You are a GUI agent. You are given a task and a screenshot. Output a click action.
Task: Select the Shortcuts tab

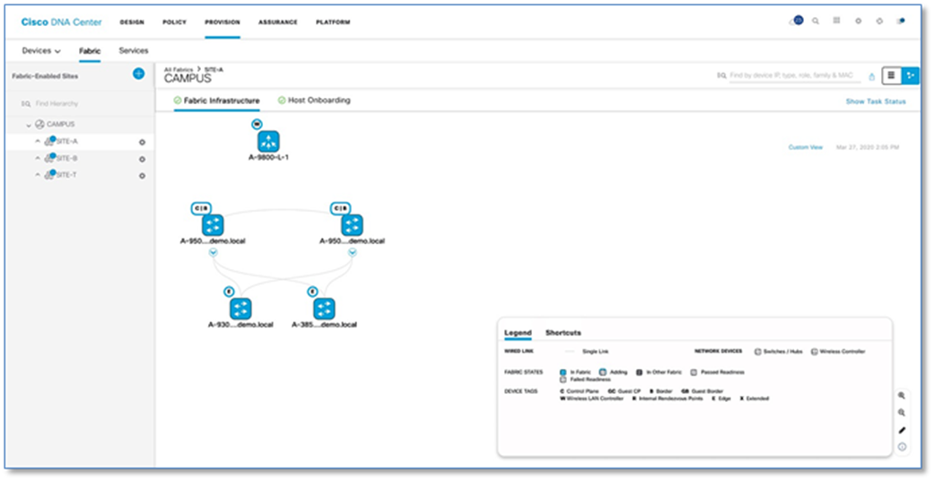tap(563, 333)
